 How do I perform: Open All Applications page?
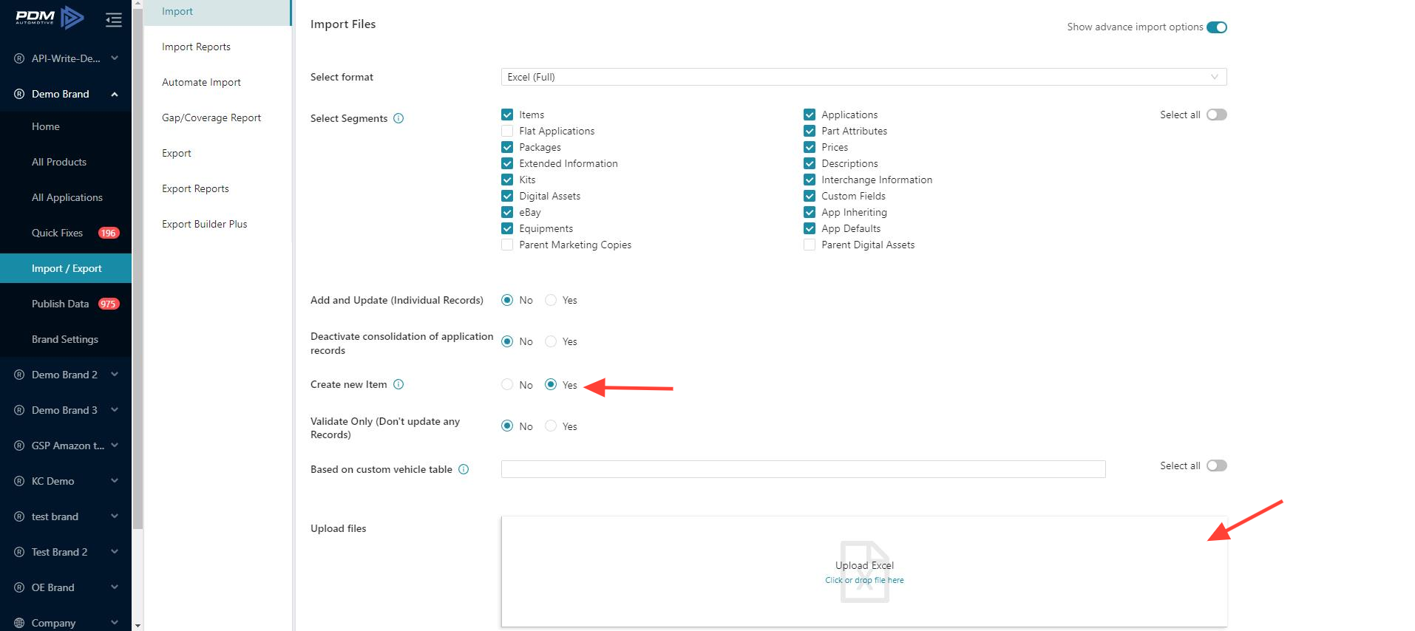67,197
